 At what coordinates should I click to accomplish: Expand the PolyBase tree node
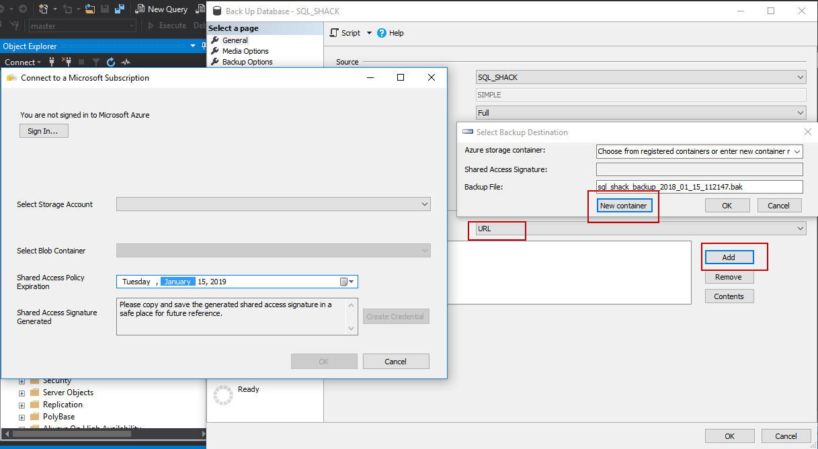22,417
